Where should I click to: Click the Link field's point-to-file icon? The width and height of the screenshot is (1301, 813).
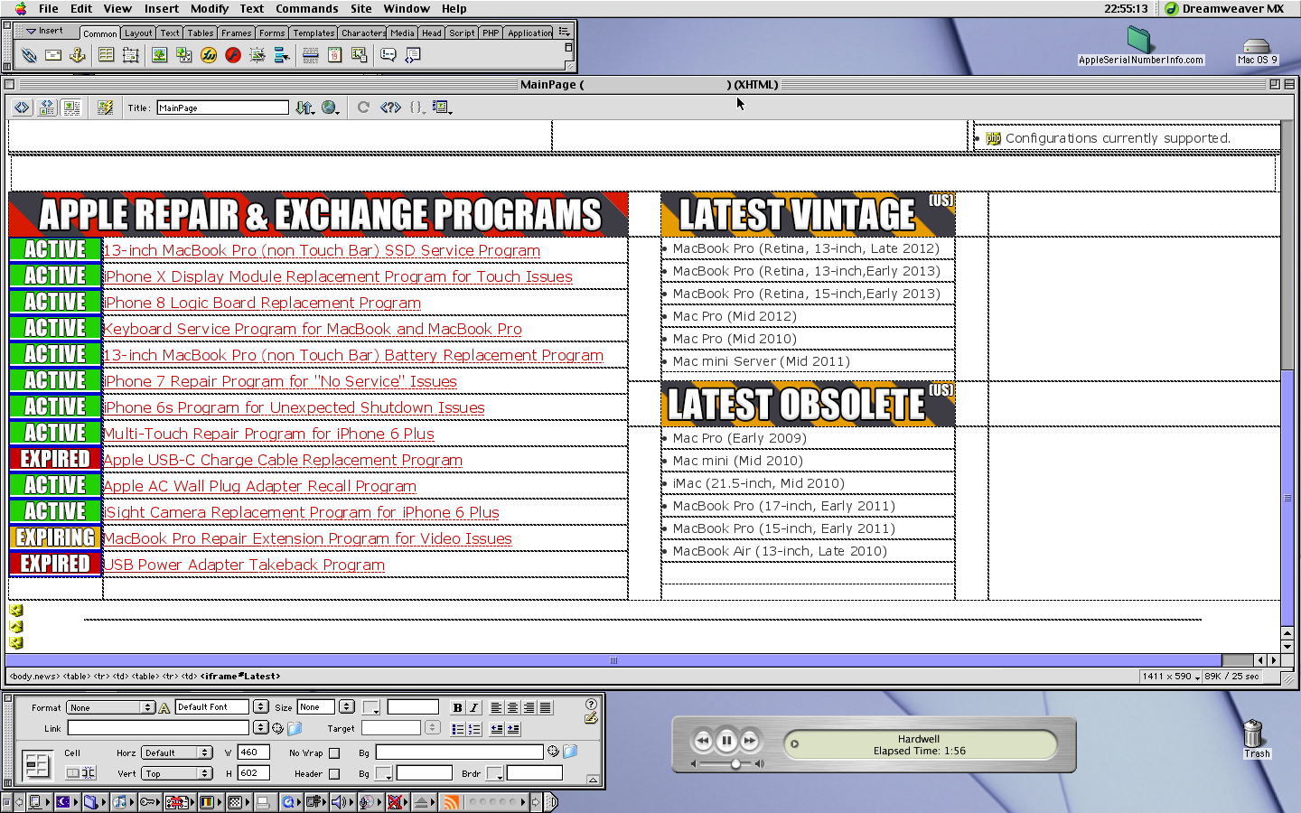[278, 728]
